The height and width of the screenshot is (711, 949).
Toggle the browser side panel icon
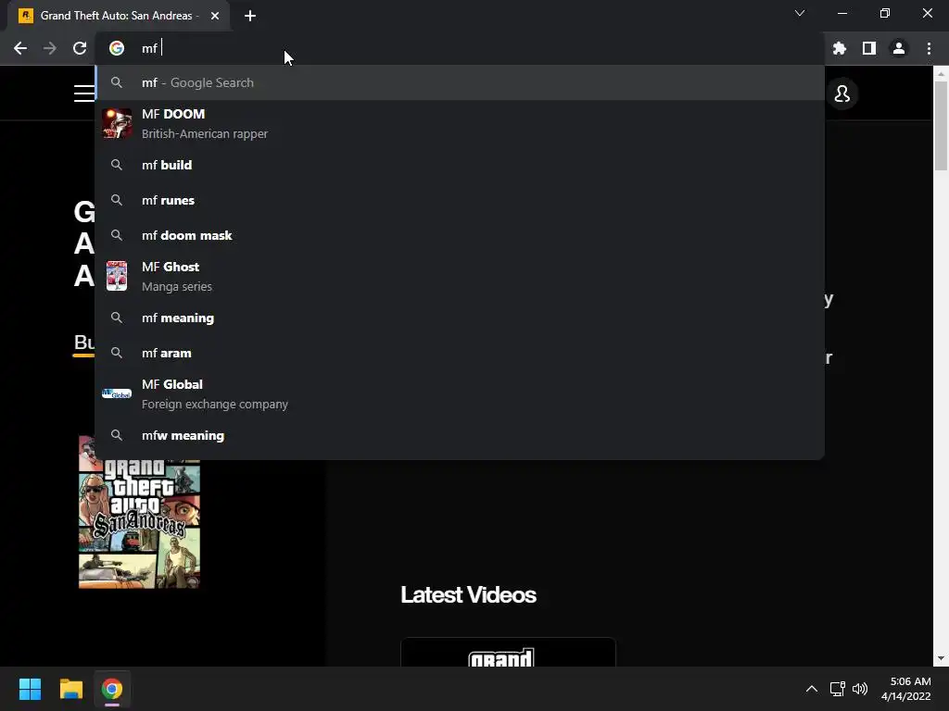869,48
